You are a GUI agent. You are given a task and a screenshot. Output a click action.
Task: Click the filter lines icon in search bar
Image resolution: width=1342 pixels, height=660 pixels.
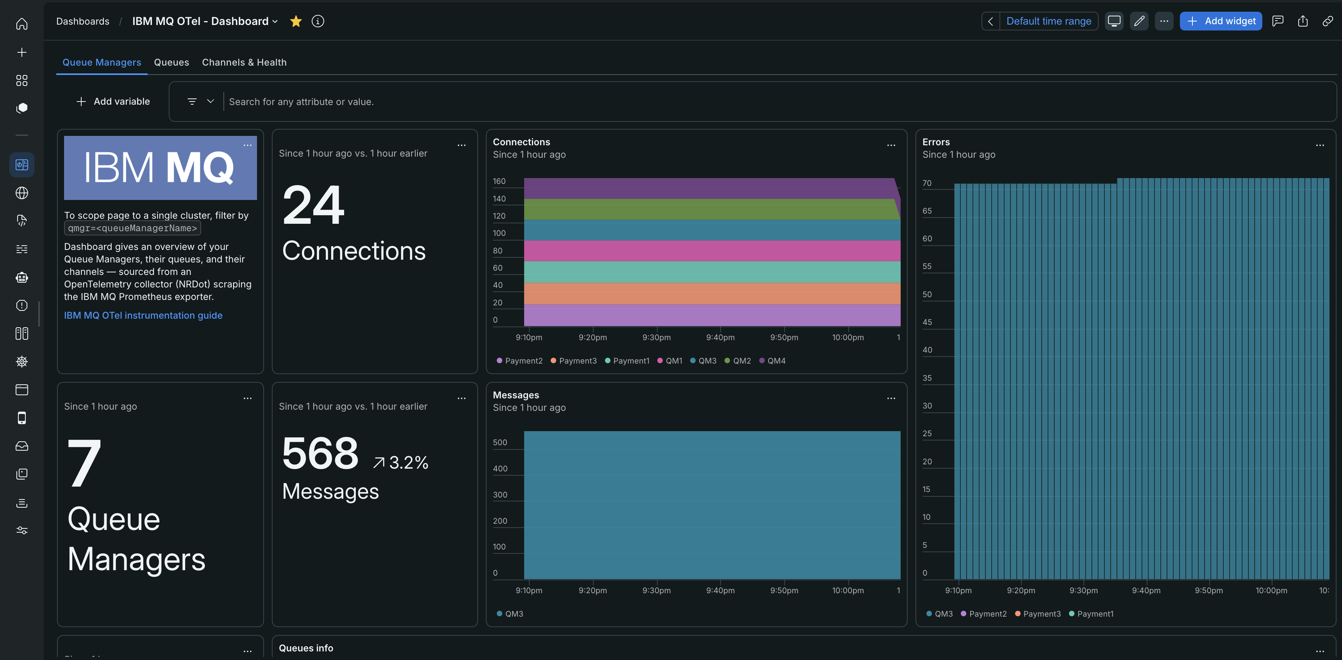click(192, 101)
